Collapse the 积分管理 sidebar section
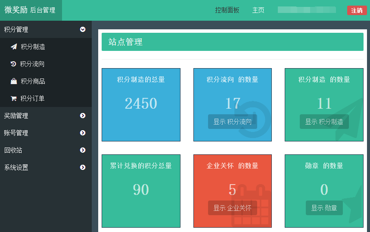The image size is (370, 232). click(x=83, y=29)
